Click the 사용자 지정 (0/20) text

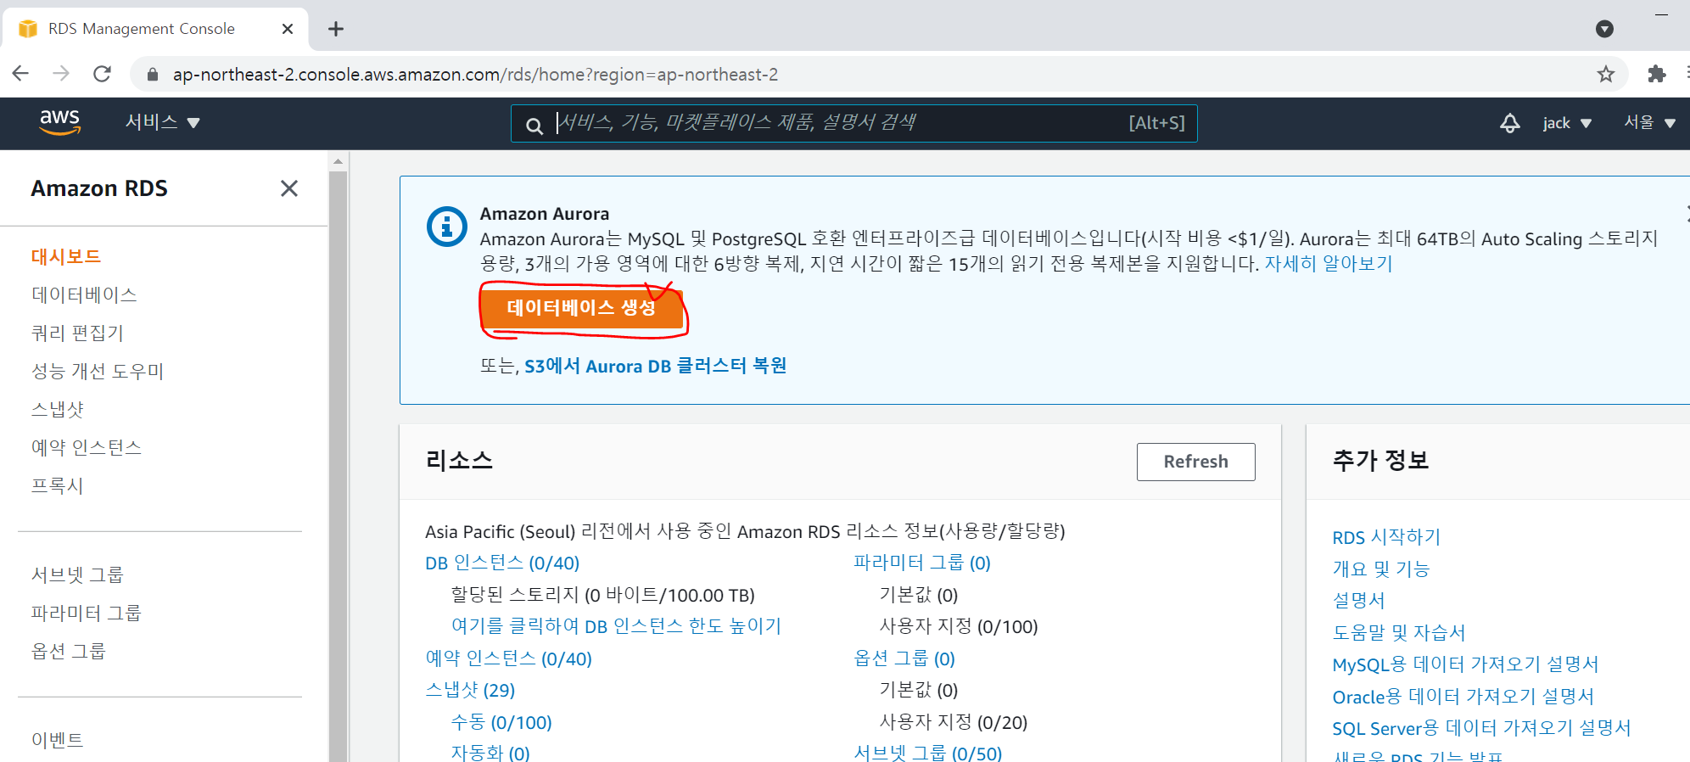point(954,722)
